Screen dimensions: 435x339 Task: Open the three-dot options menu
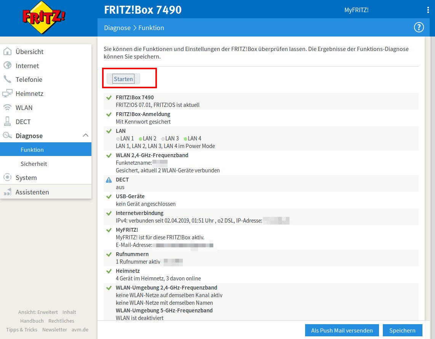428,10
